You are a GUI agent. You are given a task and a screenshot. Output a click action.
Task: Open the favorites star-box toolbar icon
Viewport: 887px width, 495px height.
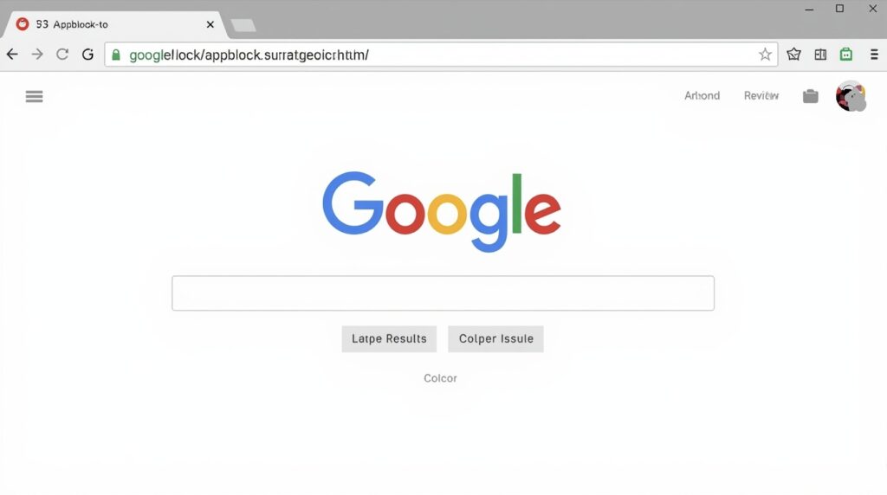pos(793,55)
